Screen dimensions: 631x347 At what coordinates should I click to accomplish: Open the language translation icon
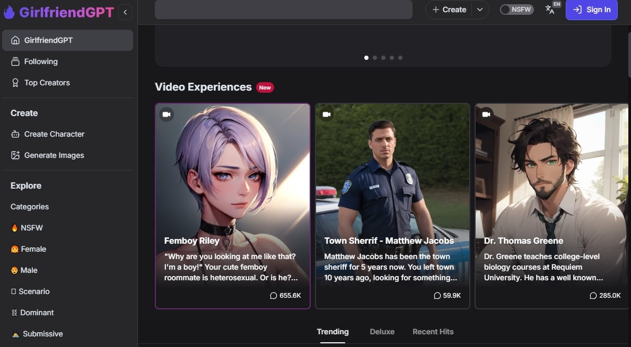[x=550, y=10]
